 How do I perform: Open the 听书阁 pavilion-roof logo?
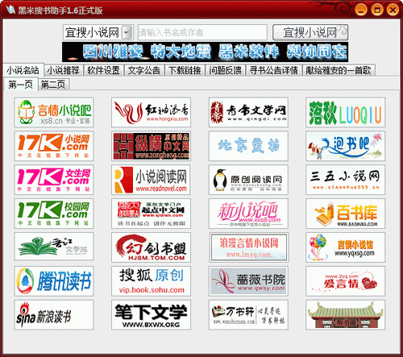click(345, 315)
